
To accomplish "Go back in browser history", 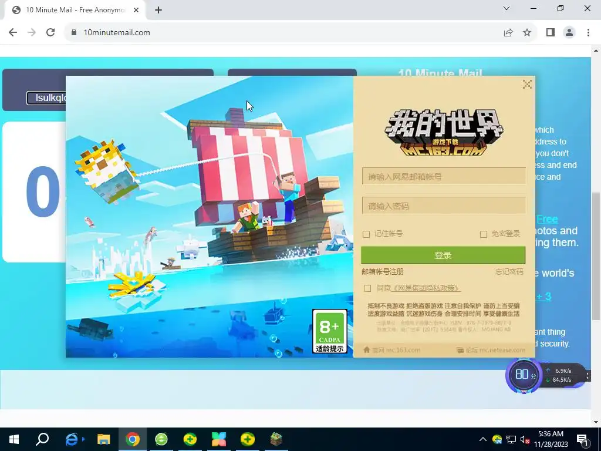I will coord(13,32).
